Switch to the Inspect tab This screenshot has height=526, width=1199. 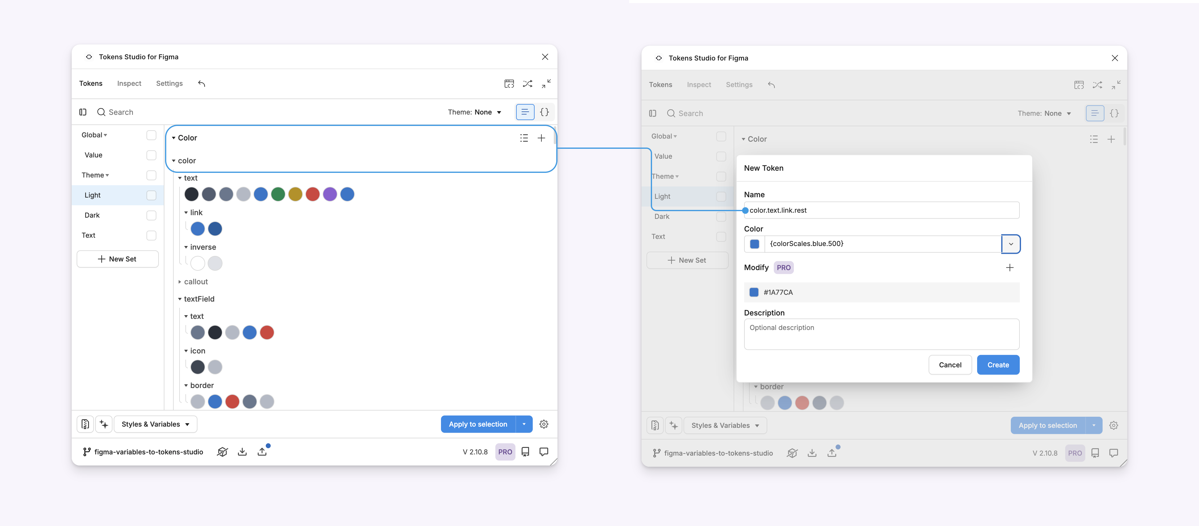click(x=129, y=84)
